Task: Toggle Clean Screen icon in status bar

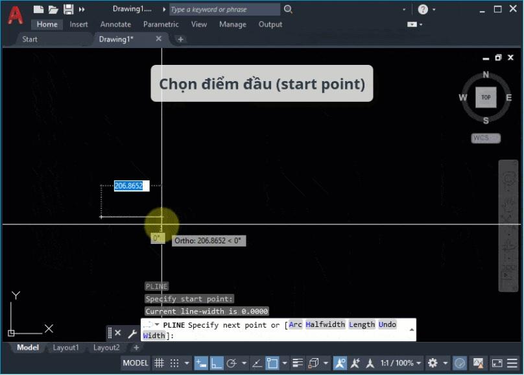Action: tap(497, 363)
